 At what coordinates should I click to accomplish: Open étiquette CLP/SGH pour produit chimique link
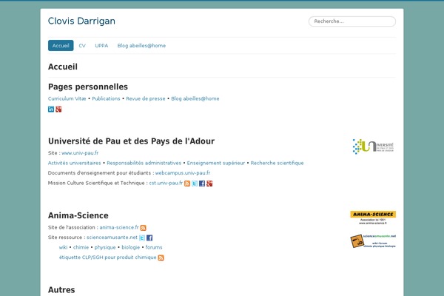pos(107,258)
